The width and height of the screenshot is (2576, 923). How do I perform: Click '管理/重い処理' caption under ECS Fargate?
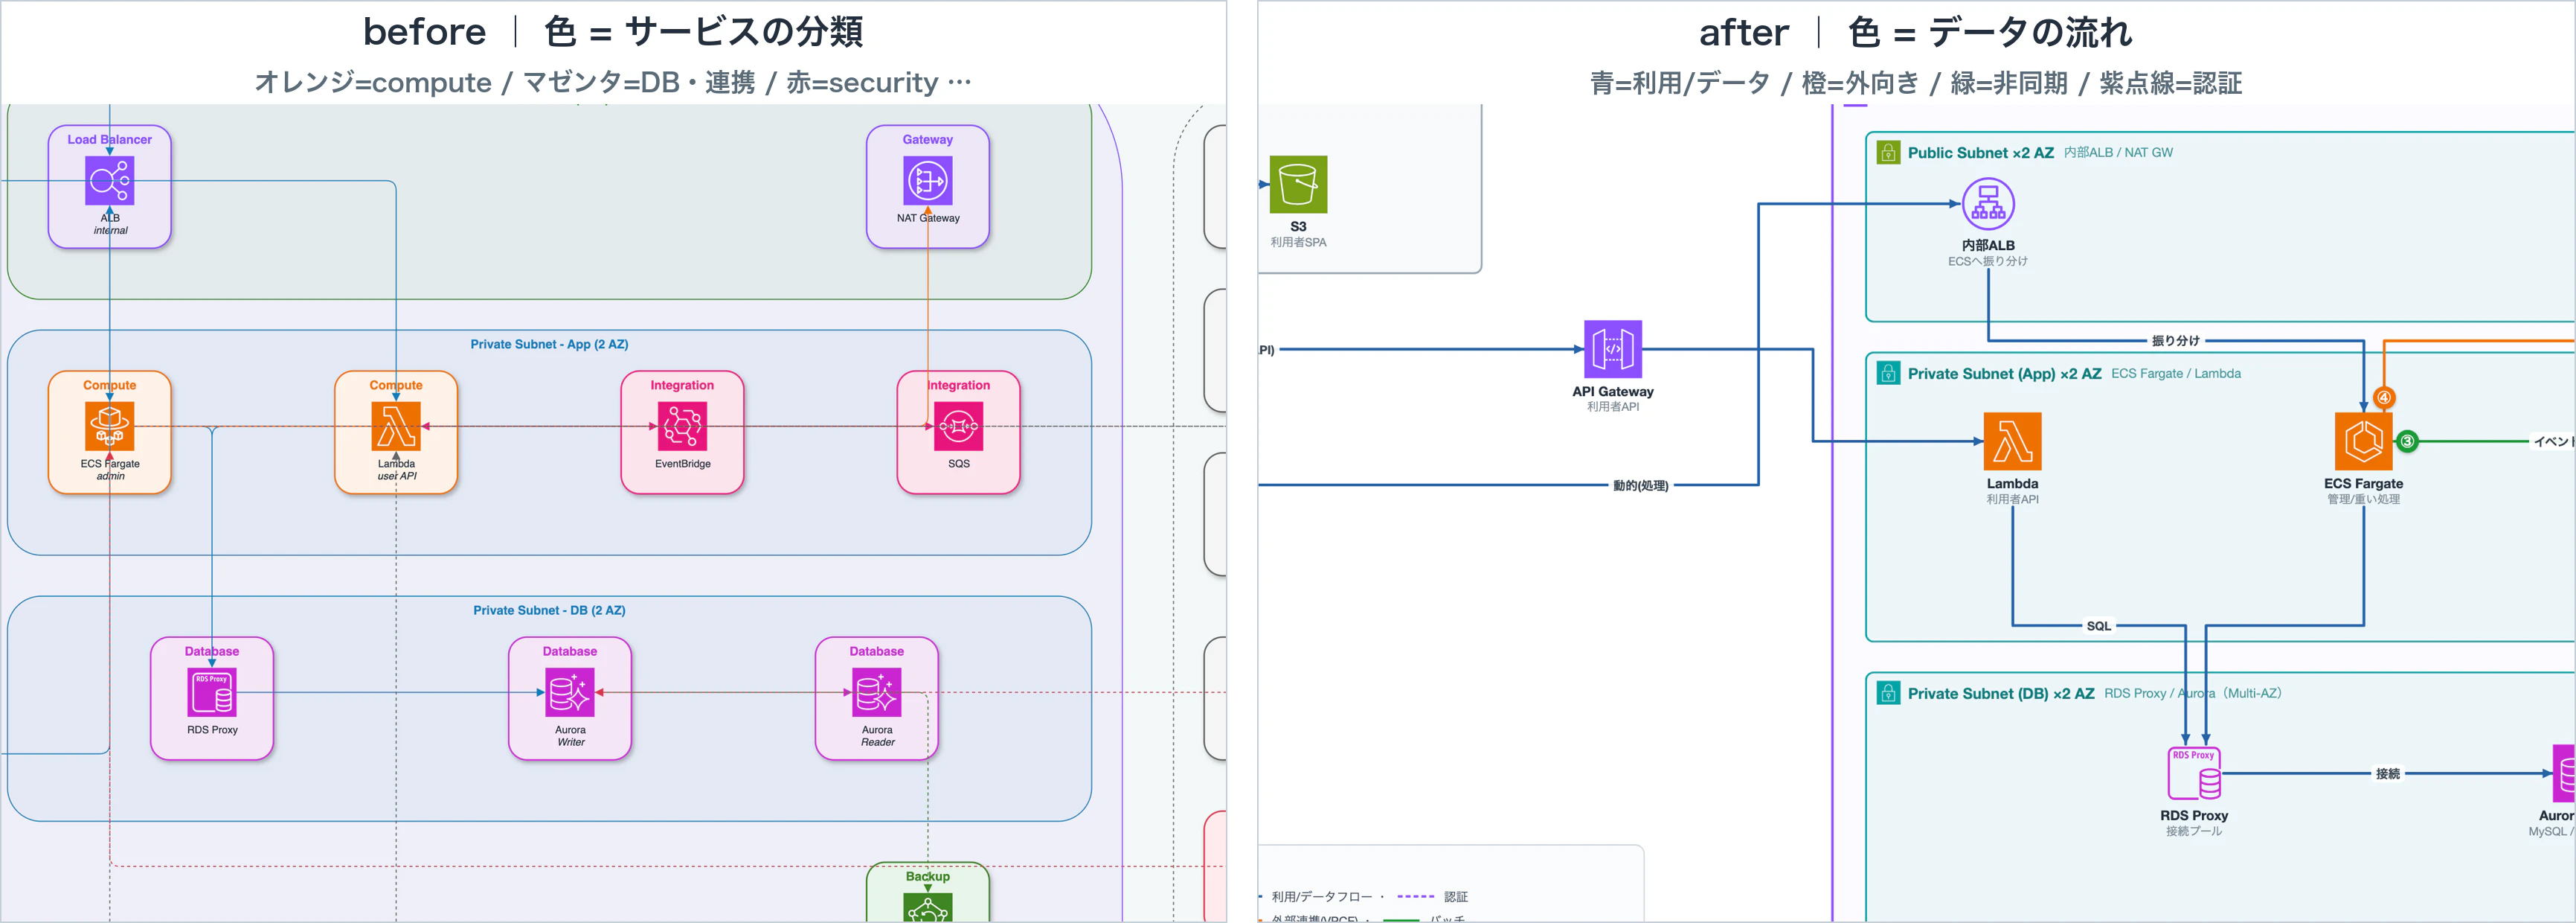pos(2363,499)
